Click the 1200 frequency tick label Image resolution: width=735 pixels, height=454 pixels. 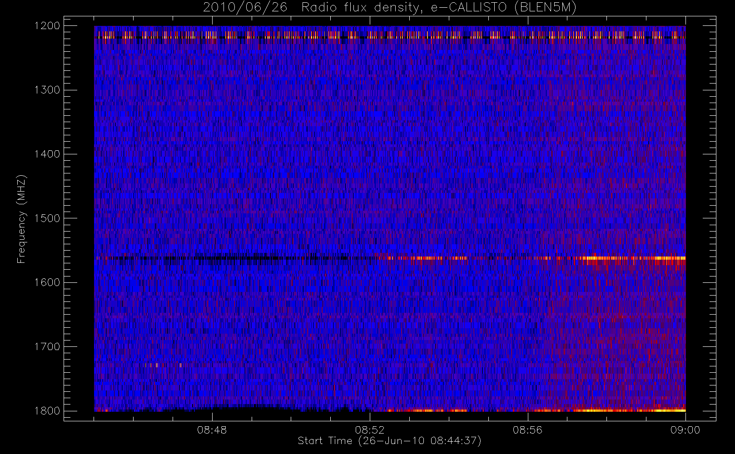tap(47, 26)
